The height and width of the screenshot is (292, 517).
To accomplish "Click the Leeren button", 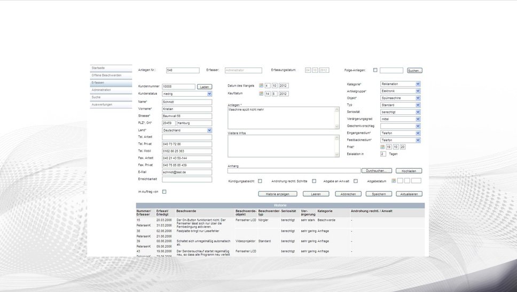I will pos(316,194).
